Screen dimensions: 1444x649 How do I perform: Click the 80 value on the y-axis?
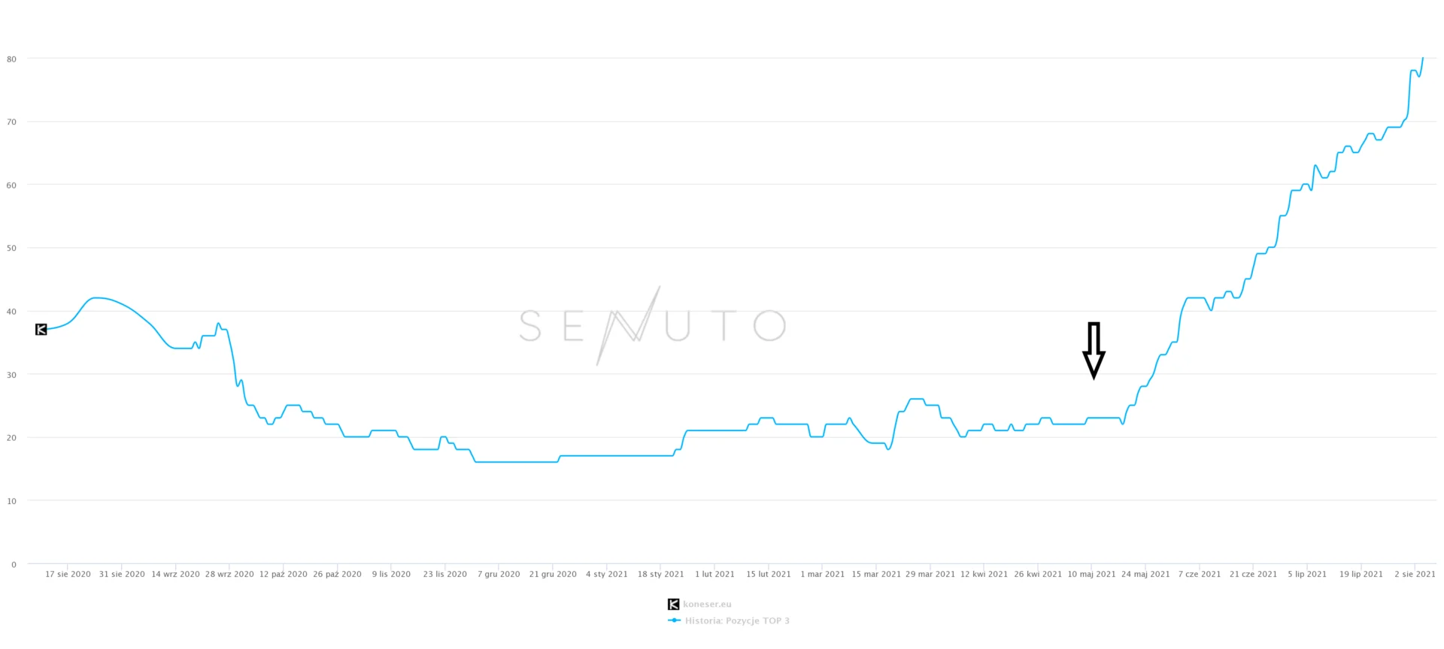[11, 59]
